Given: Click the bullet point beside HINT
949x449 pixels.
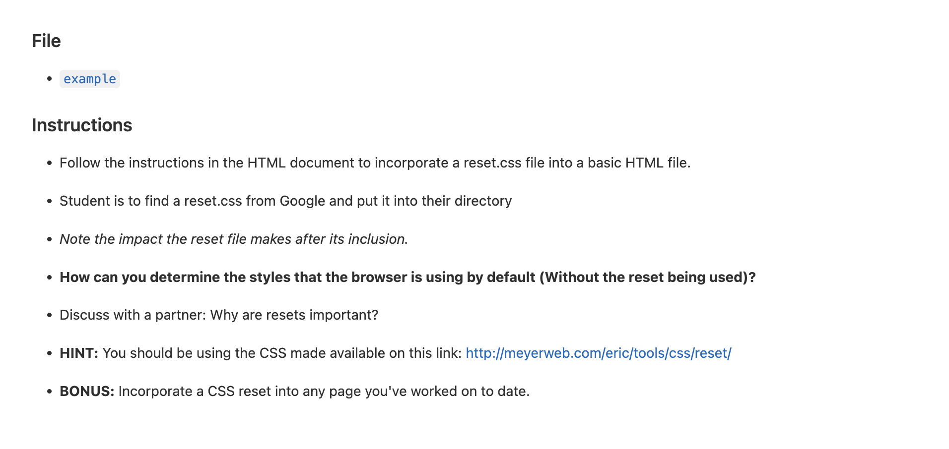Looking at the screenshot, I should pos(49,353).
